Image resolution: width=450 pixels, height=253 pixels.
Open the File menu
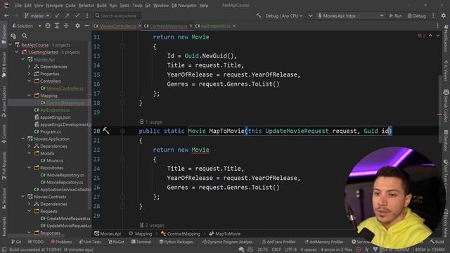(18, 6)
